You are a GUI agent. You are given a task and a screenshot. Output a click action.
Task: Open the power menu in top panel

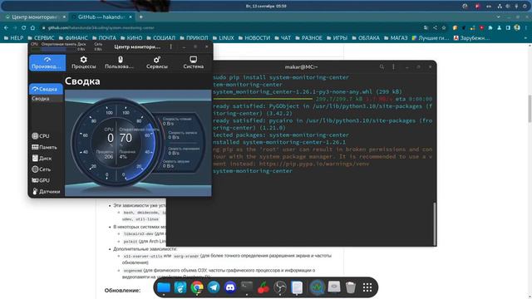click(525, 6)
